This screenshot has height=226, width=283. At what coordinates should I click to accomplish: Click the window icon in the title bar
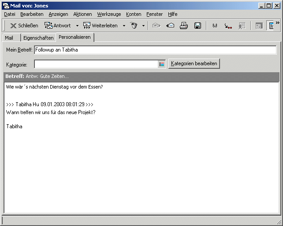[6, 6]
